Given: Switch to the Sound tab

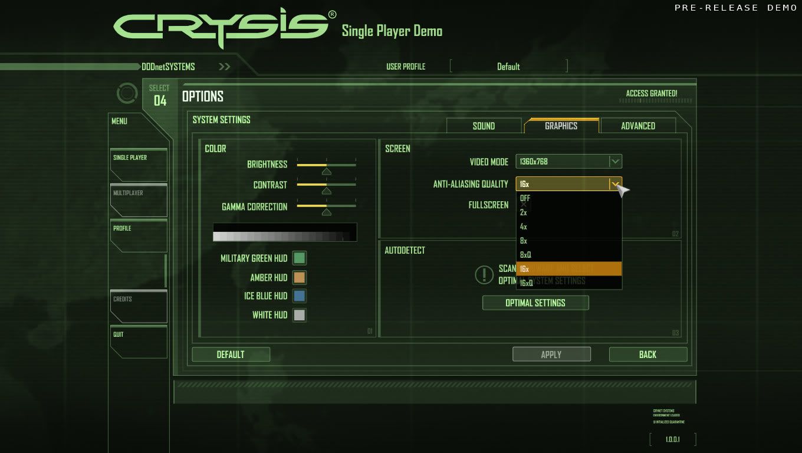Looking at the screenshot, I should coord(484,126).
